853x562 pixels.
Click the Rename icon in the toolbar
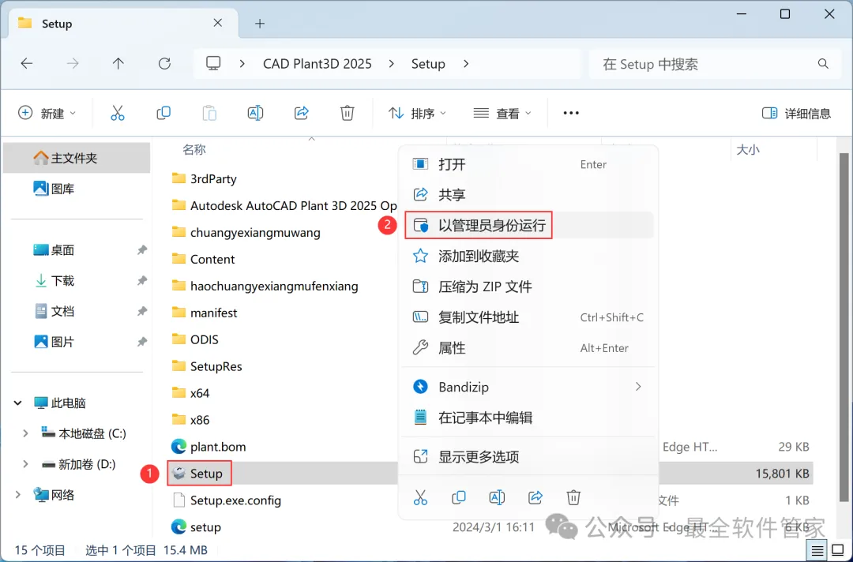(255, 113)
